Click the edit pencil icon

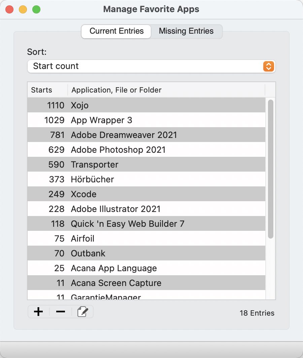[82, 312]
